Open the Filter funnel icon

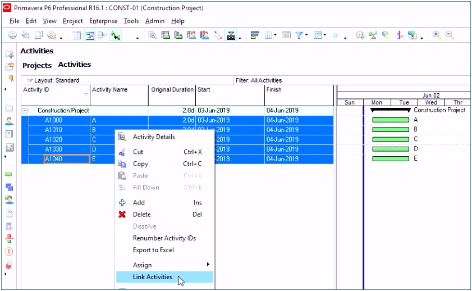299,35
